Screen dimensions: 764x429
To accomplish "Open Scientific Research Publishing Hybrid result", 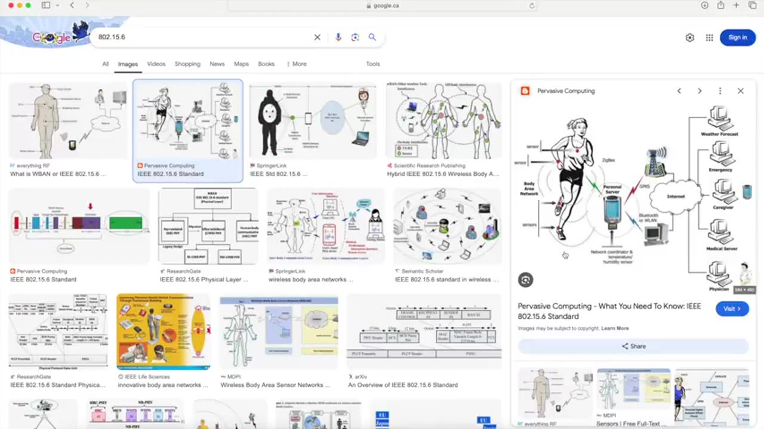I will [443, 121].
